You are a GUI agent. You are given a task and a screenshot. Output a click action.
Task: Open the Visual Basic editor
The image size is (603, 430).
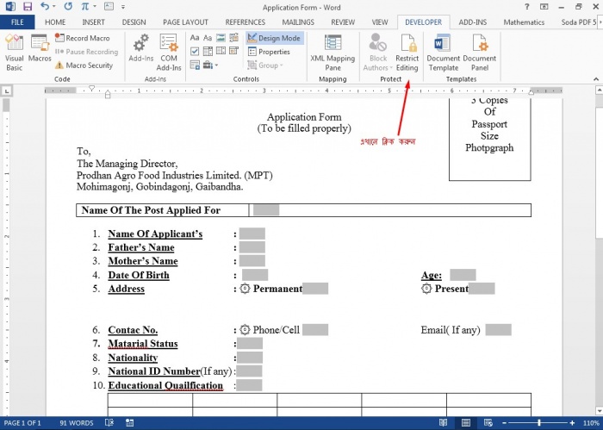click(x=15, y=53)
